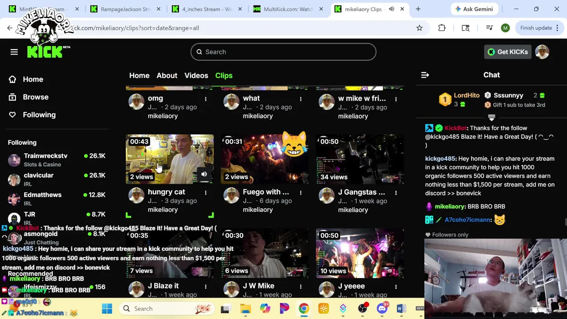Select the Clips channel tab
Screen dimensions: 567x319
pyautogui.click(x=224, y=75)
